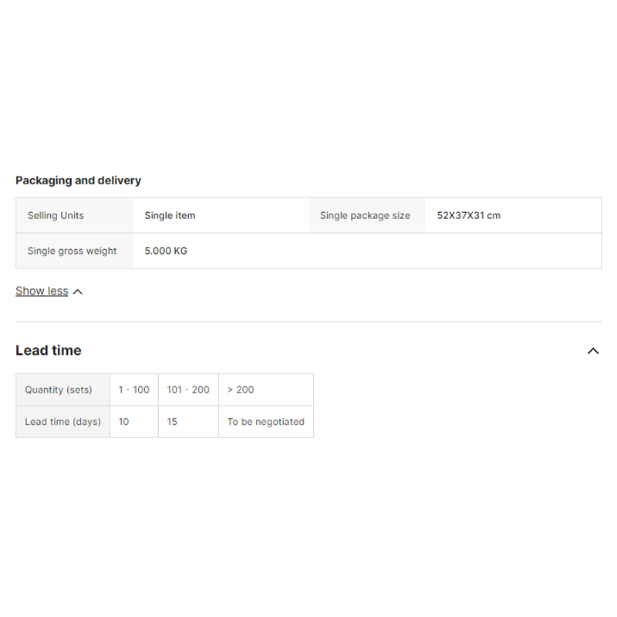Click the Packaging and delivery heading
The height and width of the screenshot is (617, 617).
78,180
